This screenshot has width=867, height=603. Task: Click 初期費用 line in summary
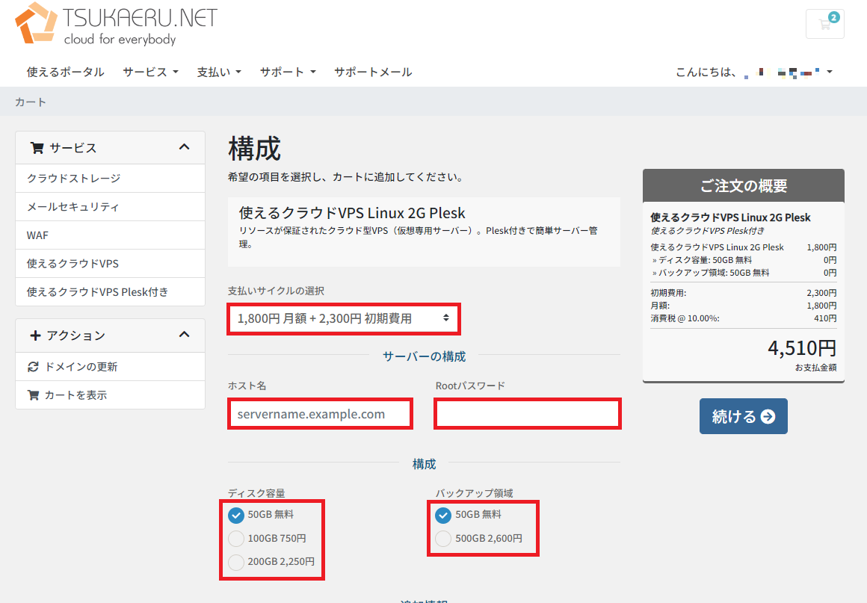click(x=743, y=293)
